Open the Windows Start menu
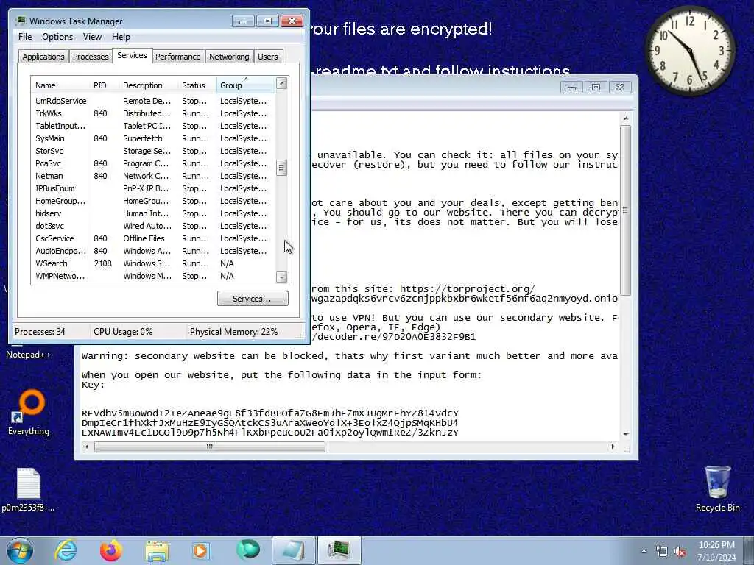Image resolution: width=754 pixels, height=565 pixels. point(20,550)
